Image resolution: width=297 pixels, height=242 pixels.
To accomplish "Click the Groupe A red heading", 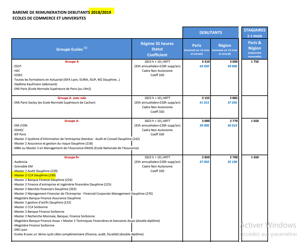I will click(71, 62).
